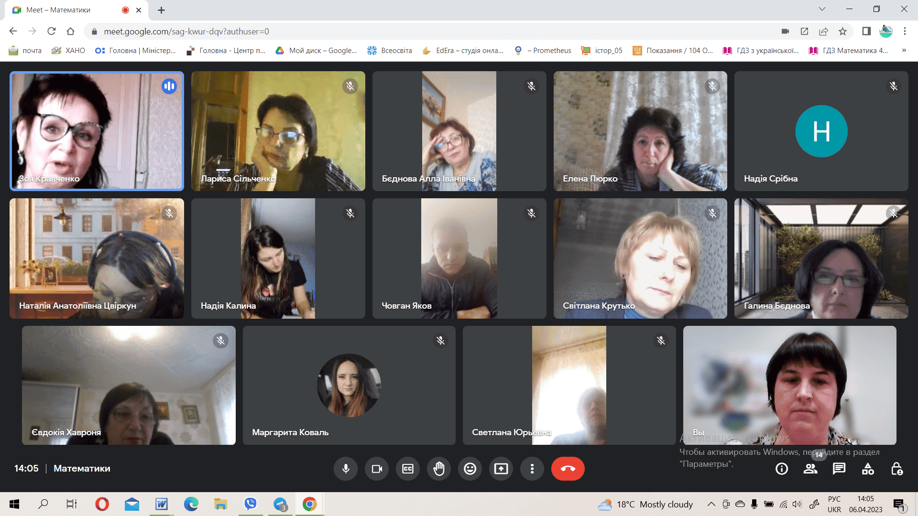Viewport: 918px width, 516px height.
Task: Toggle closed captions button
Action: point(408,469)
